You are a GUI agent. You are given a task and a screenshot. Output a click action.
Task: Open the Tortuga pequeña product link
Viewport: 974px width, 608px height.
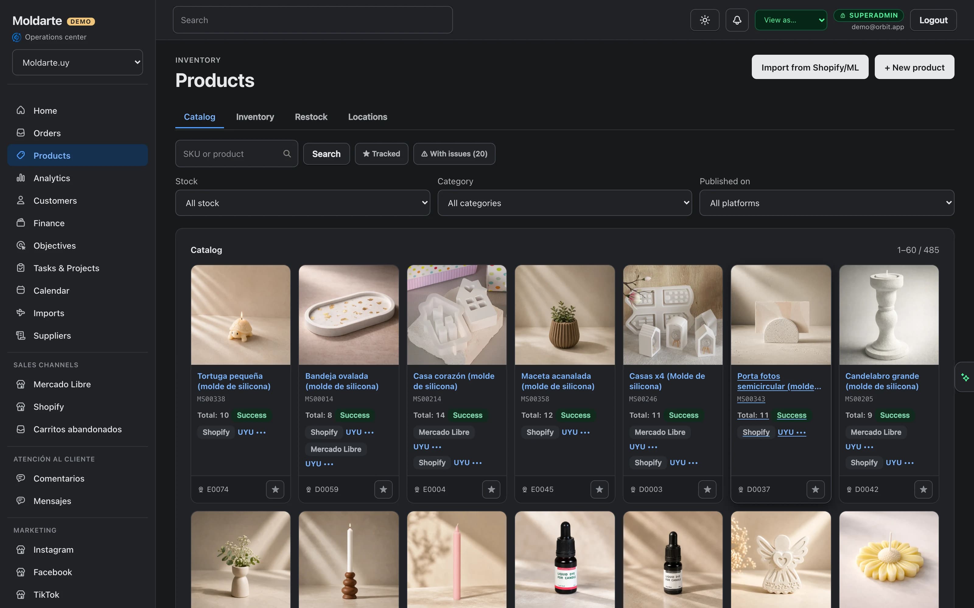(234, 381)
